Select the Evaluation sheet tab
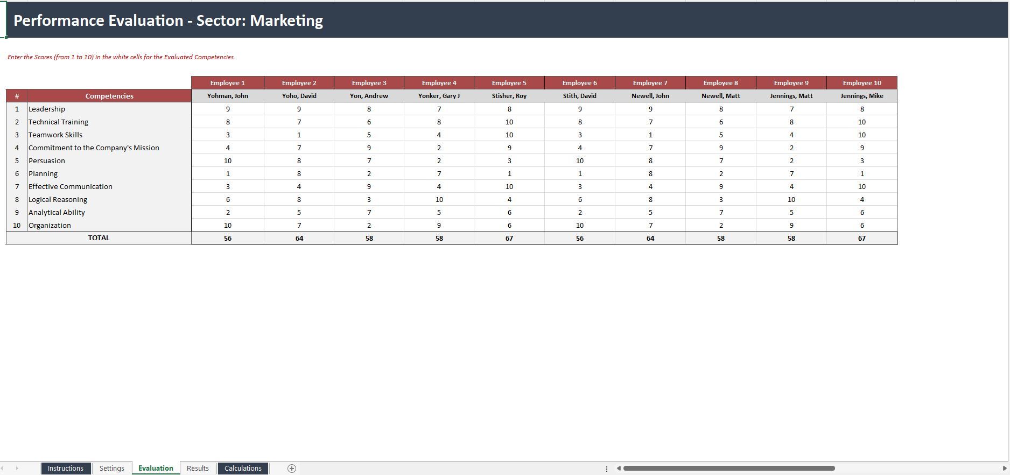Screen dimensions: 1010x475 point(156,469)
